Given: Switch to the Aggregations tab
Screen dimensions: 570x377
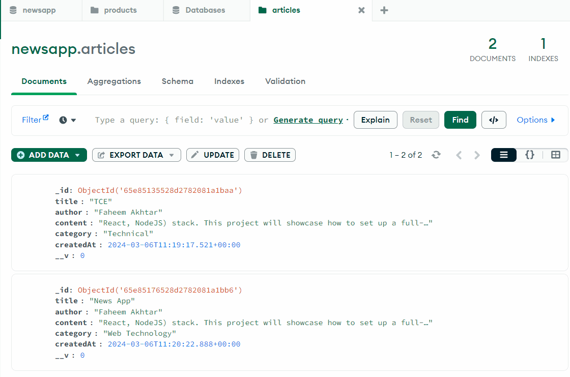Looking at the screenshot, I should pyautogui.click(x=114, y=81).
